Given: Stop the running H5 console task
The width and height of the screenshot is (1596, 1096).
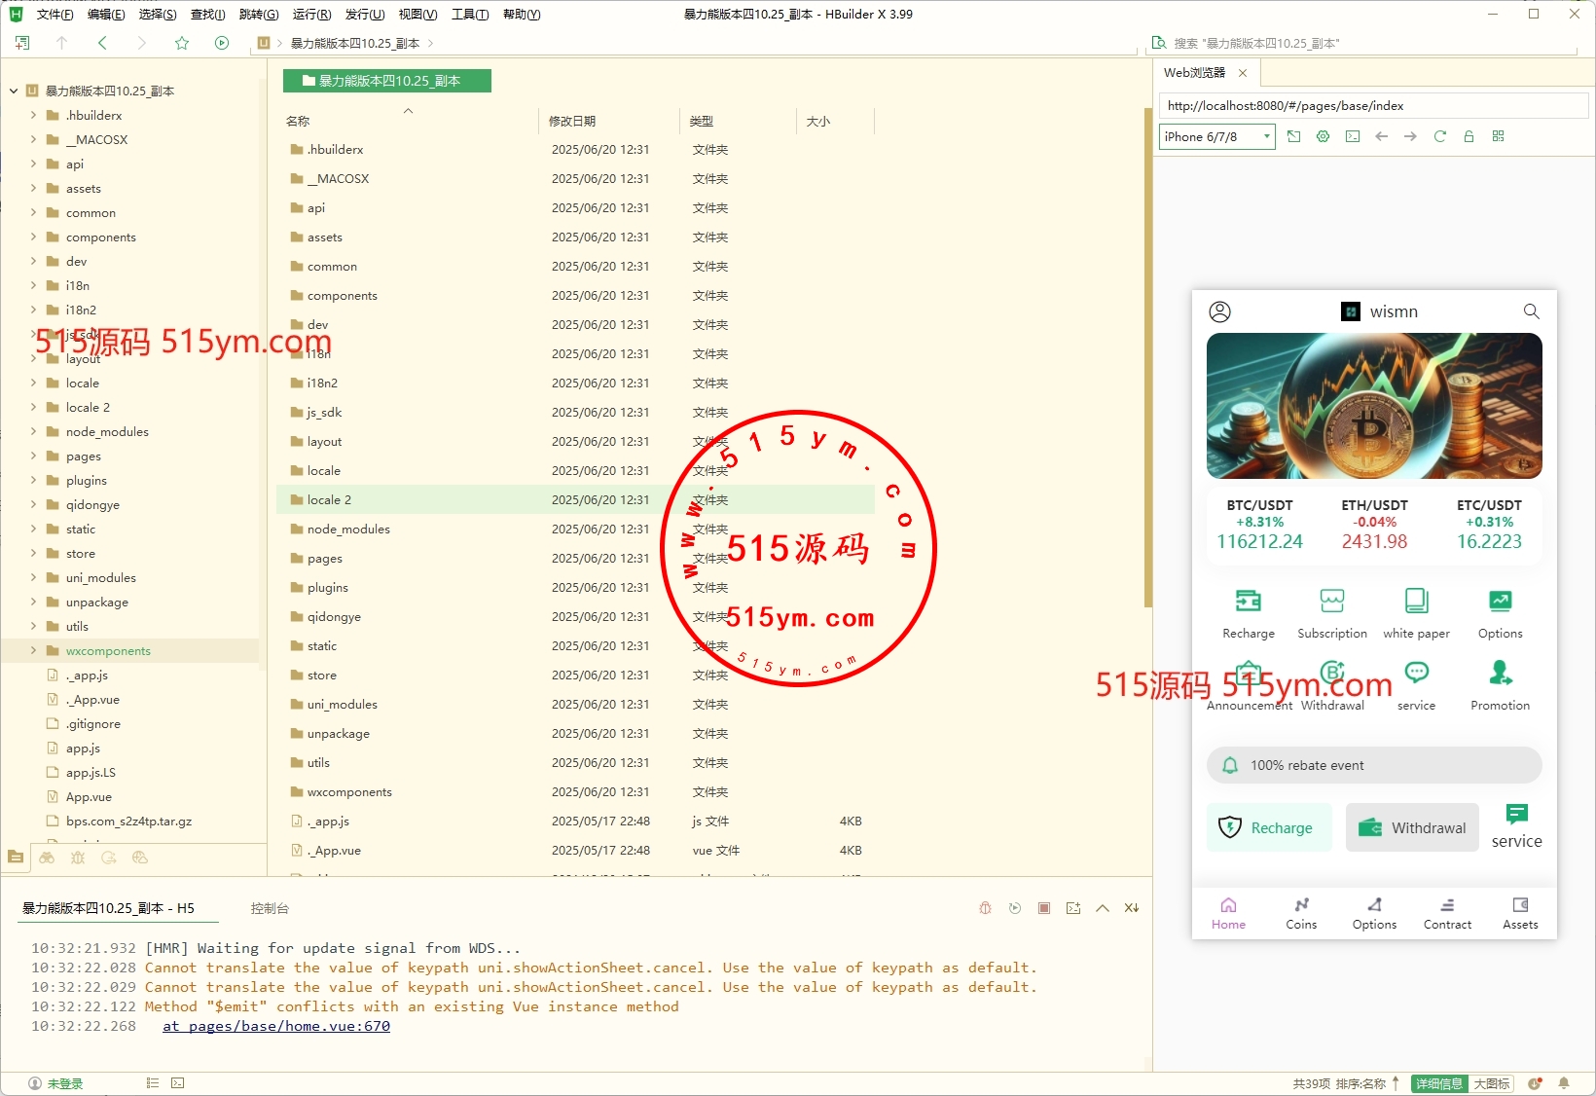Looking at the screenshot, I should point(1043,908).
